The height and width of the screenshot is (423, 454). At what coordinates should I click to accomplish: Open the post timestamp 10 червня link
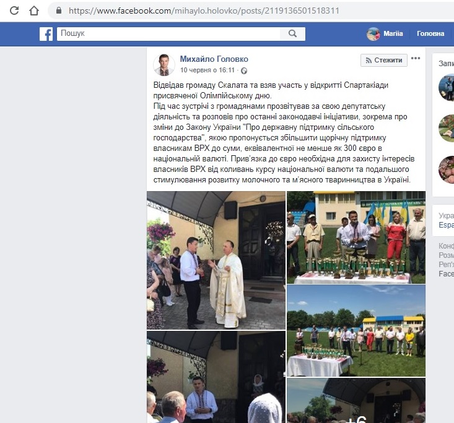(207, 70)
